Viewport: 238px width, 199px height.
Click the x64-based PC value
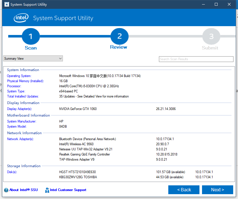pyautogui.click(x=69, y=91)
